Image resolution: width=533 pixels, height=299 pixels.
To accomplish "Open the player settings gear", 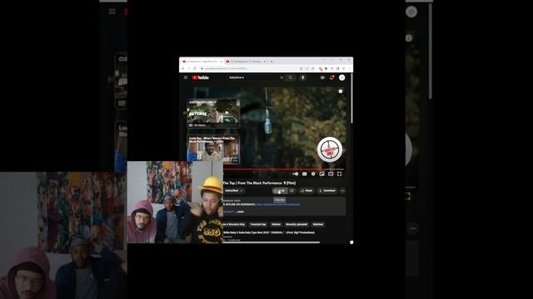I will pos(313,174).
